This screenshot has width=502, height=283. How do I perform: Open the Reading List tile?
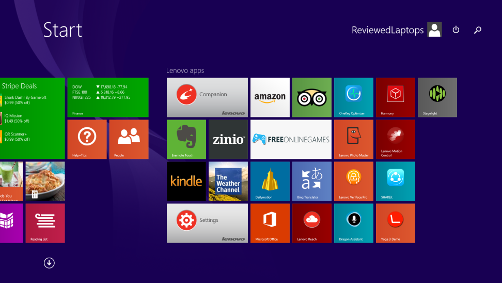click(x=45, y=224)
